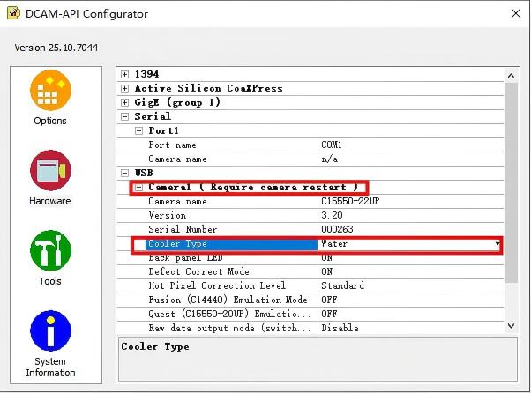Select Hot Pixel Correction Level property

pos(217,285)
